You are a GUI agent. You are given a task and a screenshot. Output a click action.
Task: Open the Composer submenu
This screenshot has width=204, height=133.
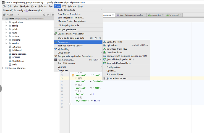click(x=79, y=70)
